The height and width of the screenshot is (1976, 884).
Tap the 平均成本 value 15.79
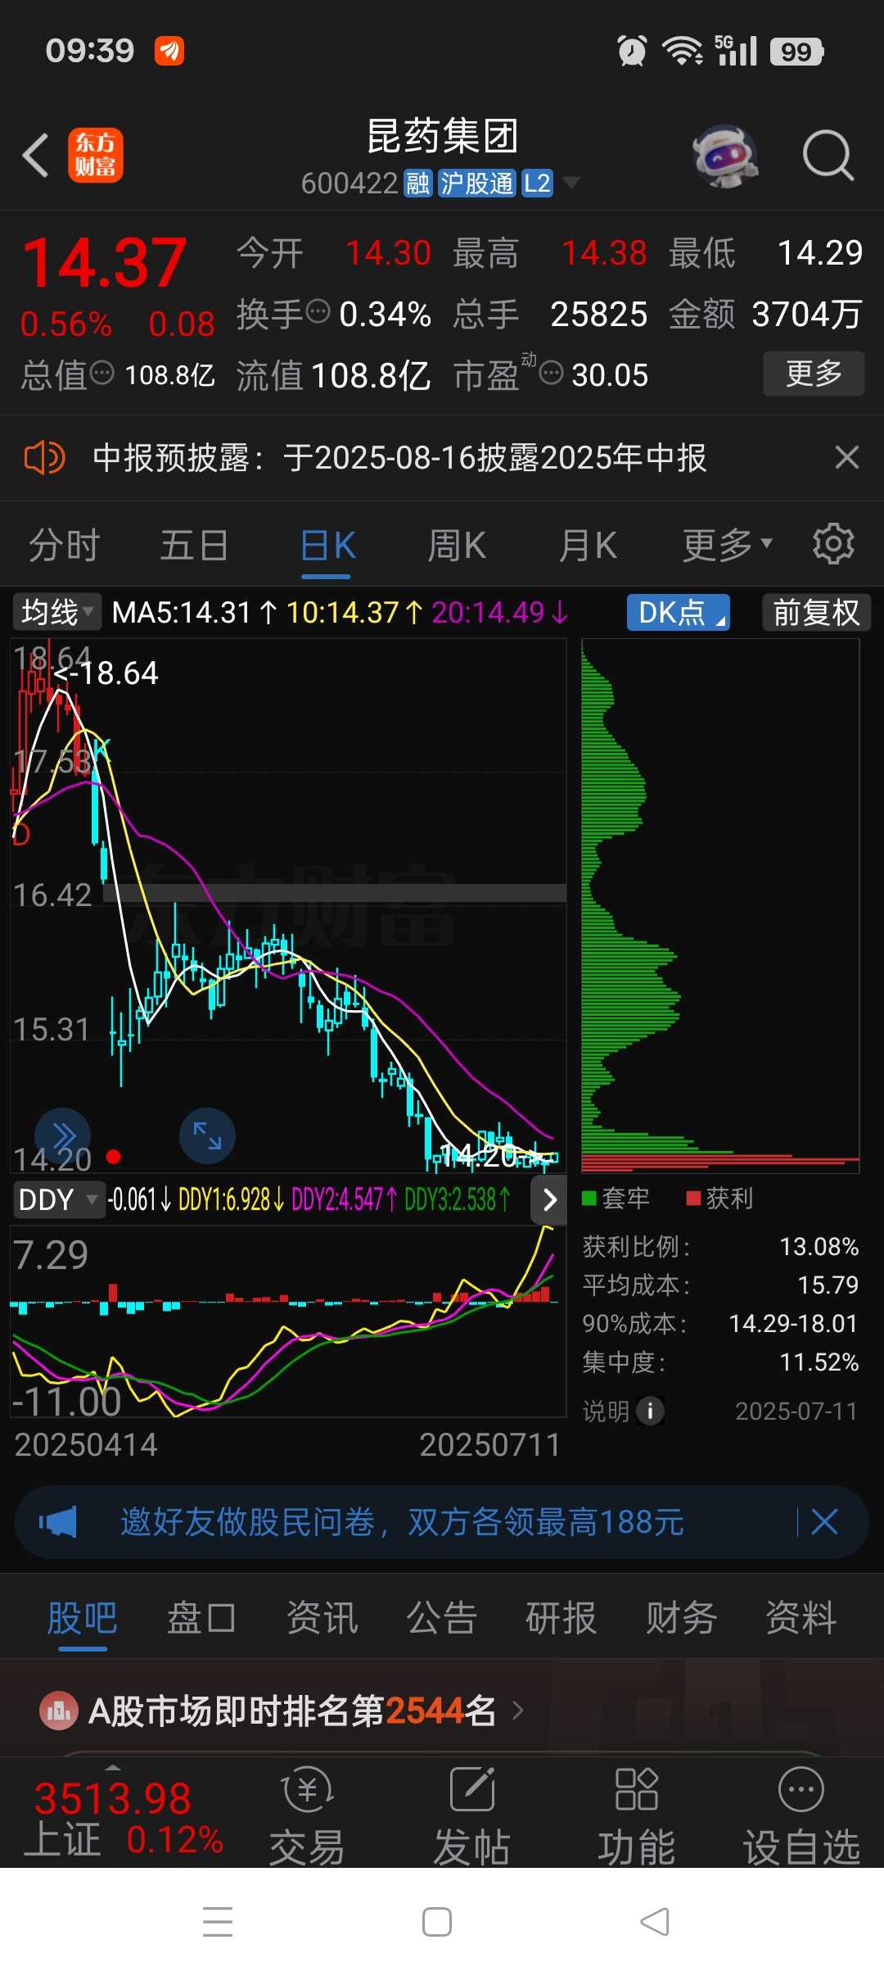[x=828, y=1285]
